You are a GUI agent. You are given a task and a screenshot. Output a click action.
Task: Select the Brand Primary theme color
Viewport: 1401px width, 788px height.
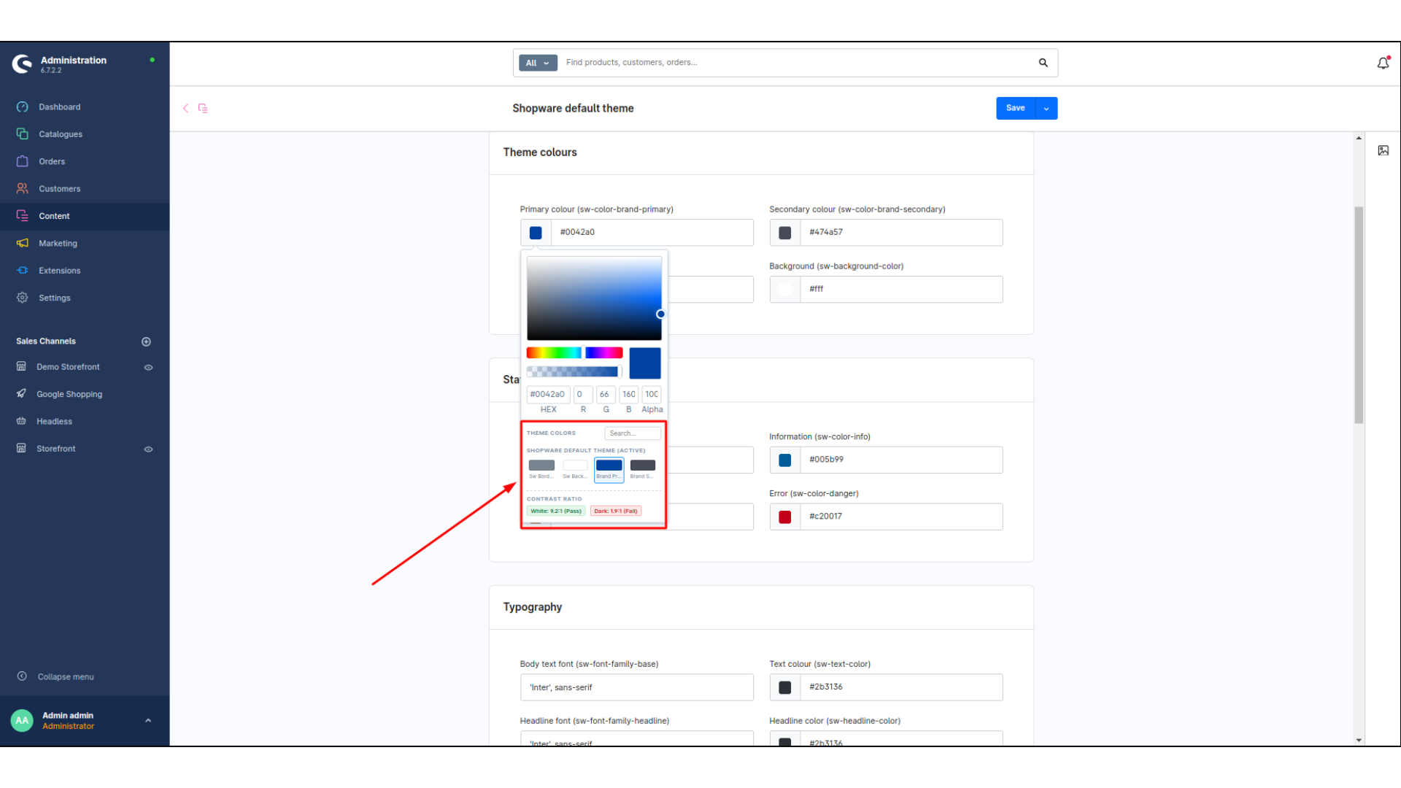[609, 469]
